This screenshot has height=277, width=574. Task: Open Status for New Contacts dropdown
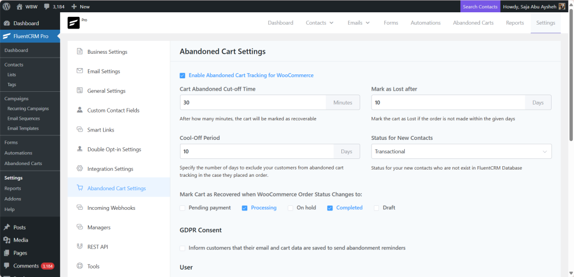(x=461, y=151)
